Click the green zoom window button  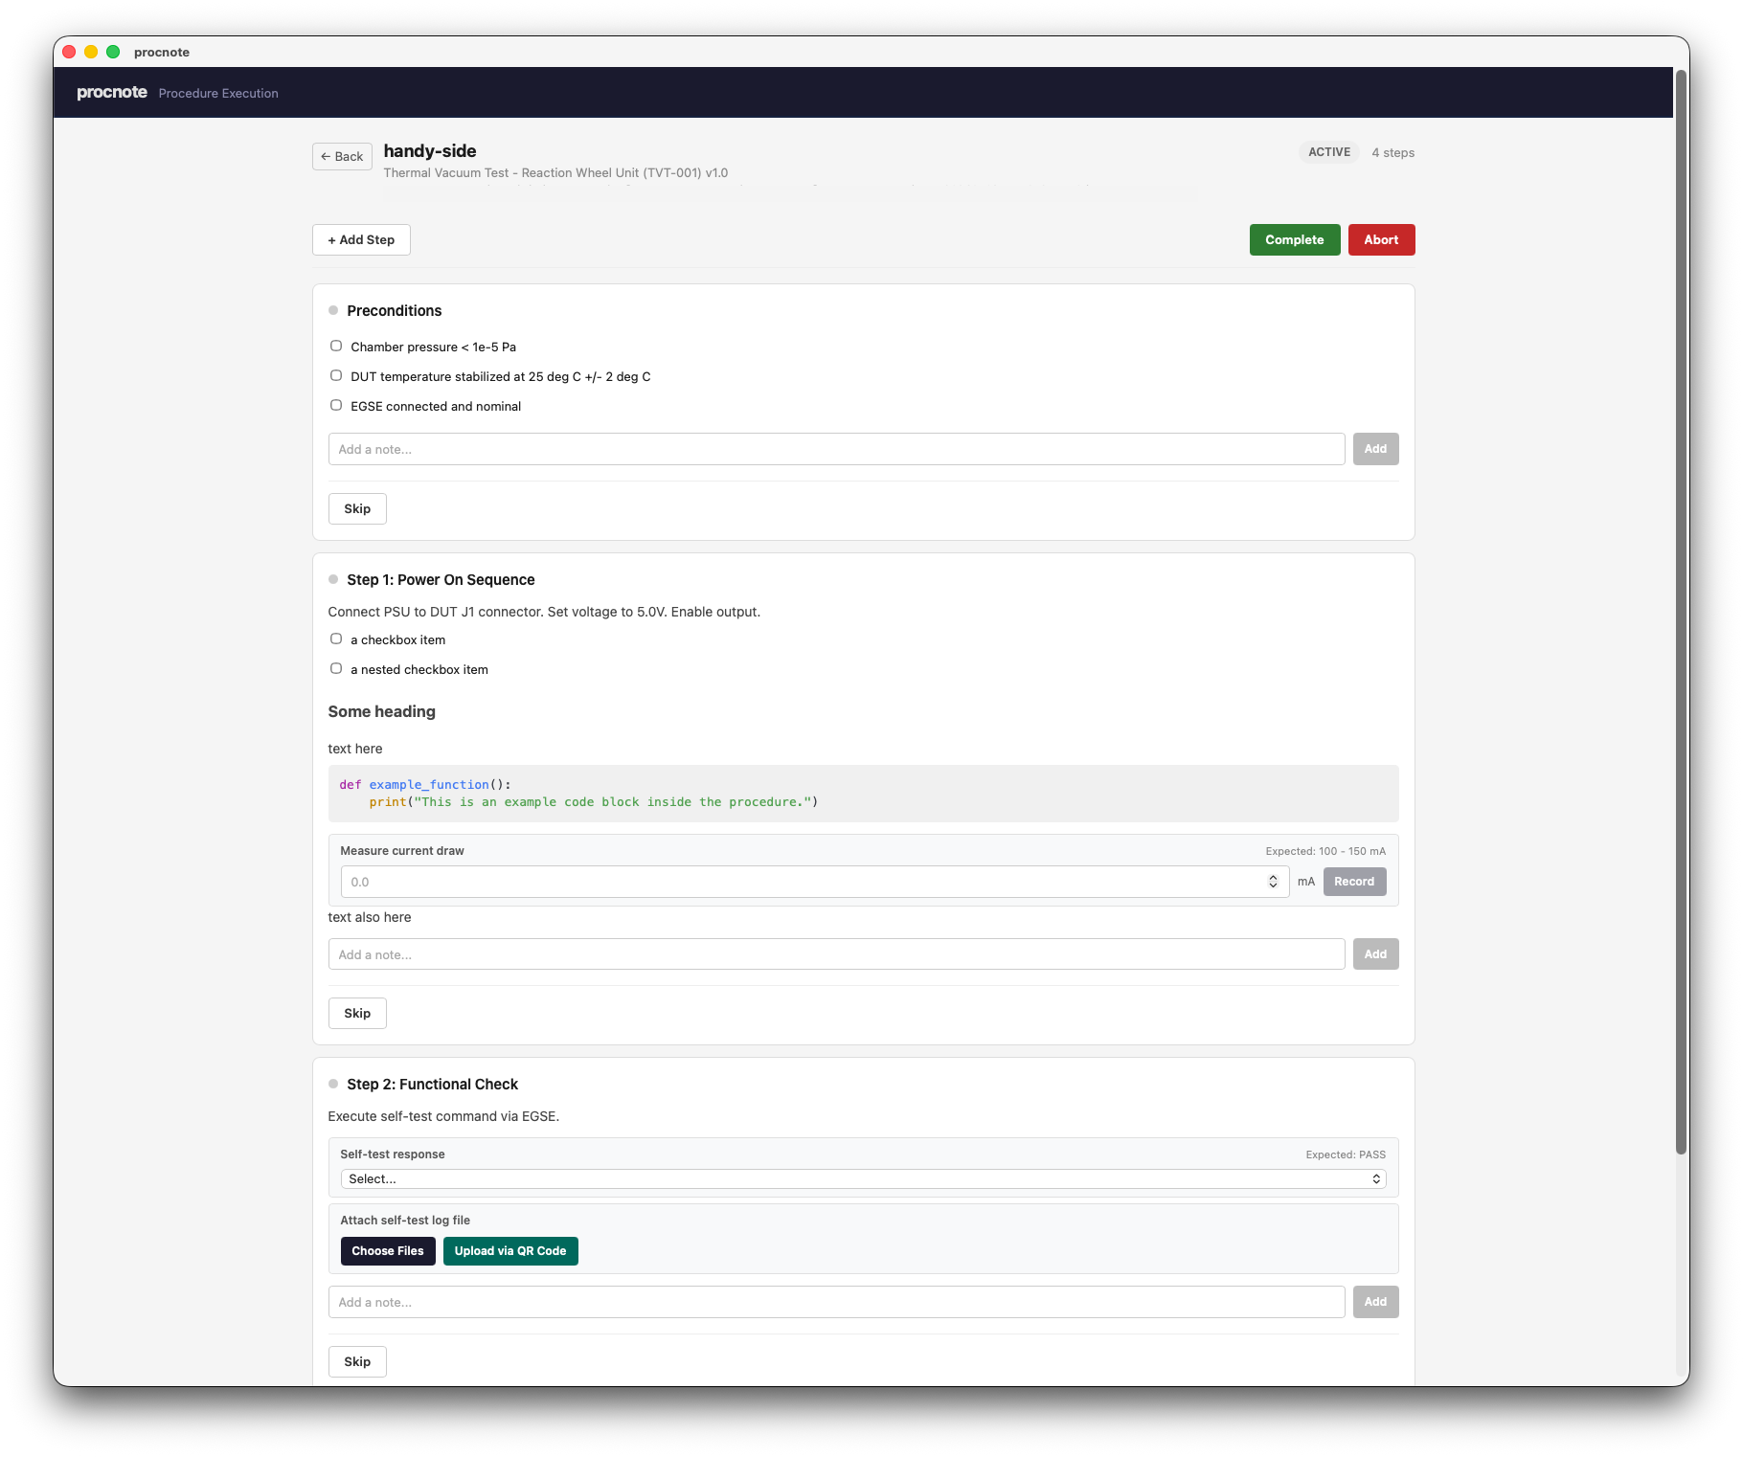[x=113, y=52]
